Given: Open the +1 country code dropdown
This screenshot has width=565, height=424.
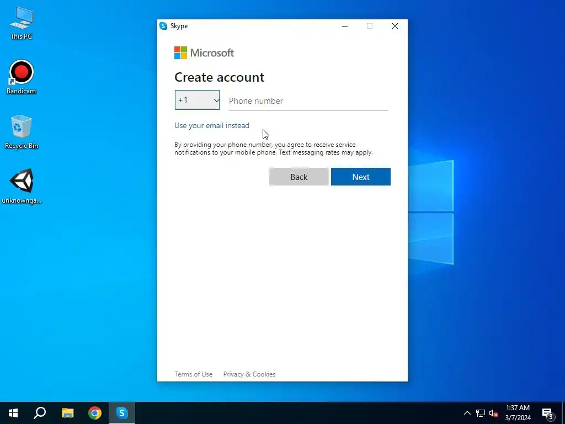Looking at the screenshot, I should 197,100.
